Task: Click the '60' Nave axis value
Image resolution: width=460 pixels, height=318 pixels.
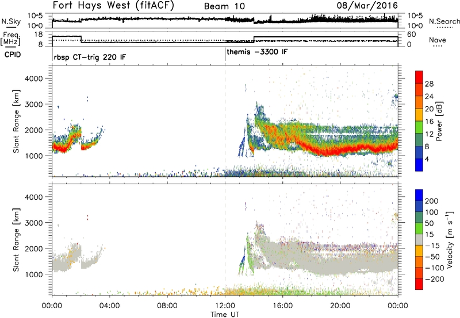Action: pyautogui.click(x=412, y=34)
